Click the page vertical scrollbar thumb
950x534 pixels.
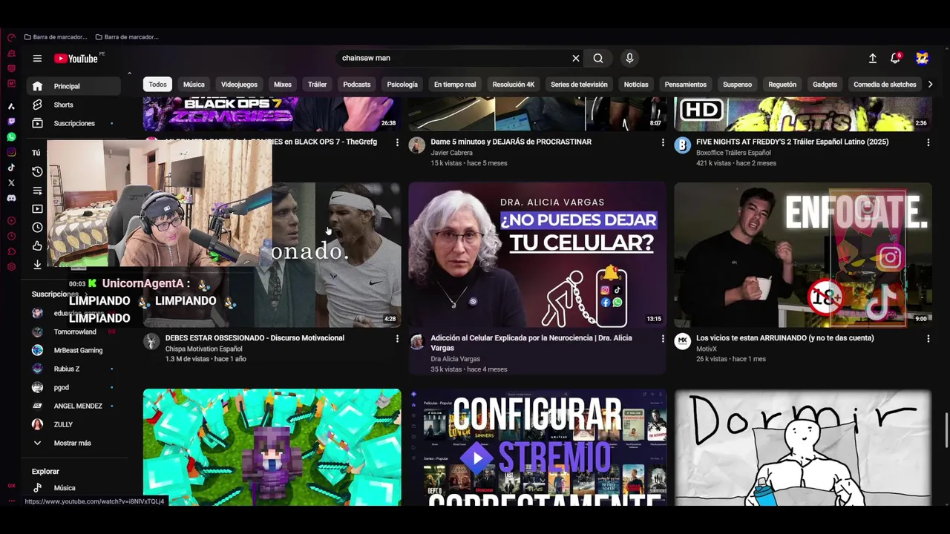[x=945, y=431]
